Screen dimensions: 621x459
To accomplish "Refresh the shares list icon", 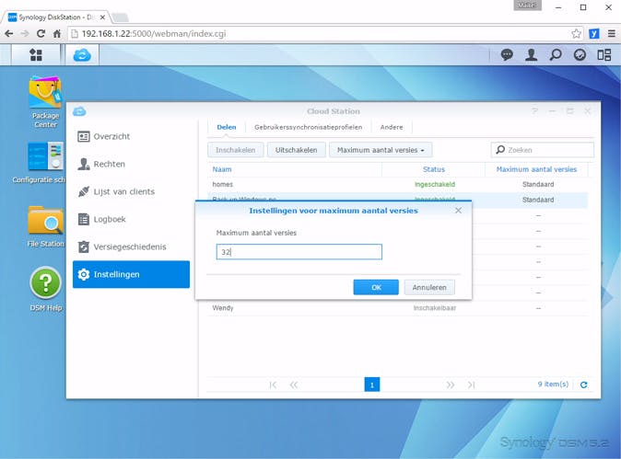I will 584,384.
